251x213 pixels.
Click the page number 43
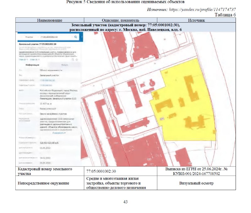[125, 202]
